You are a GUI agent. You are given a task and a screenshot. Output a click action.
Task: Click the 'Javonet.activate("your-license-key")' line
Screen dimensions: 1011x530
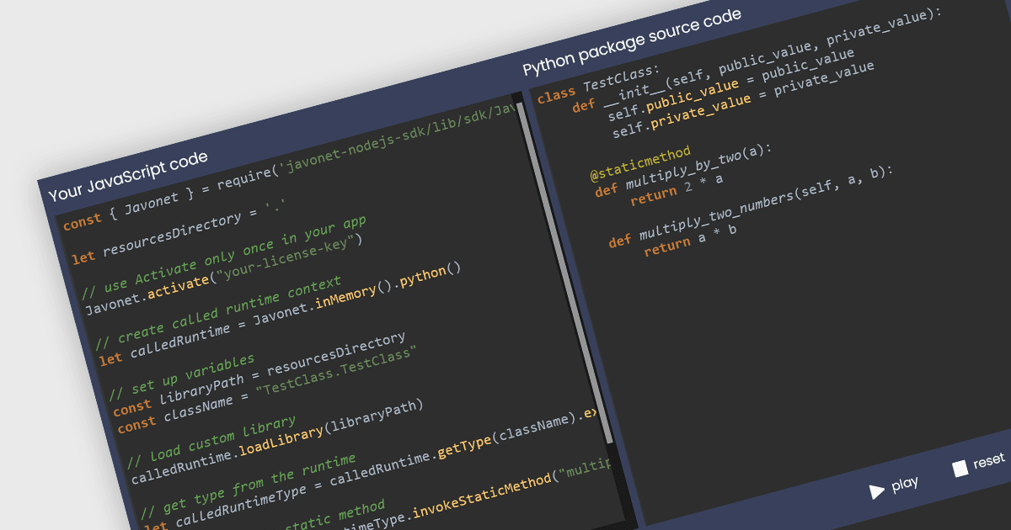[x=222, y=275]
